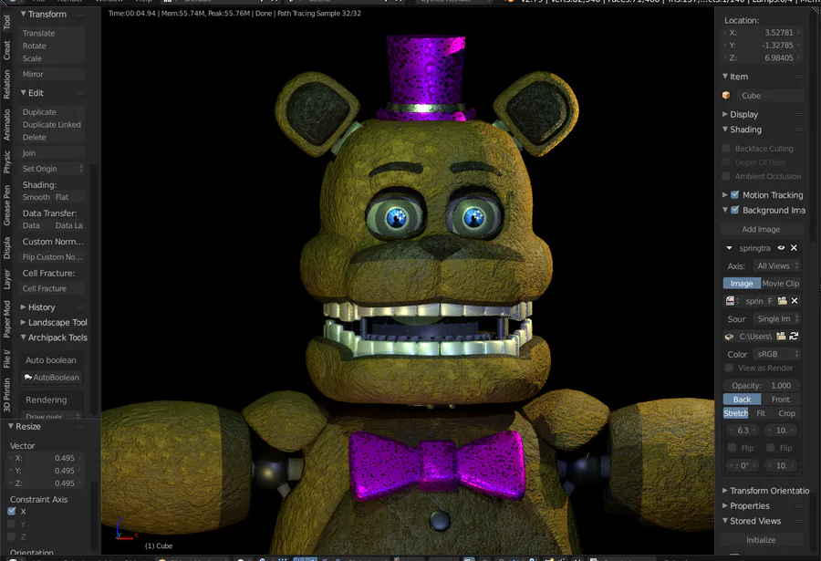The height and width of the screenshot is (561, 821).
Task: Collapse the Archipack Tools panel
Action: click(23, 338)
